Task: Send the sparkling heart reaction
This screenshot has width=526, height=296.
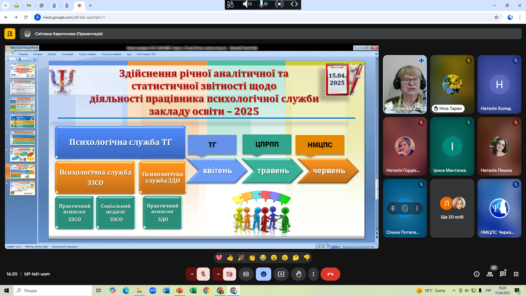Action: [x=219, y=258]
